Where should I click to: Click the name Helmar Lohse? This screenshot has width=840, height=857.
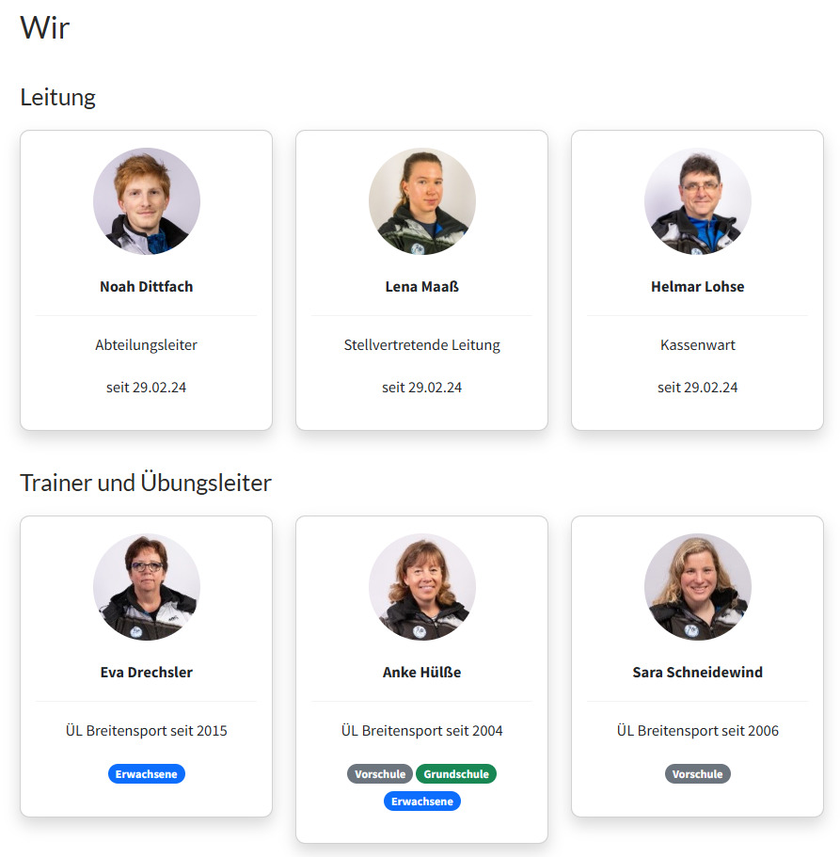697,286
